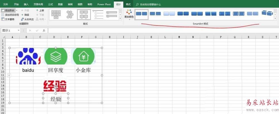Click the Promote (升级) button
The height and width of the screenshot is (114, 279).
25,11
